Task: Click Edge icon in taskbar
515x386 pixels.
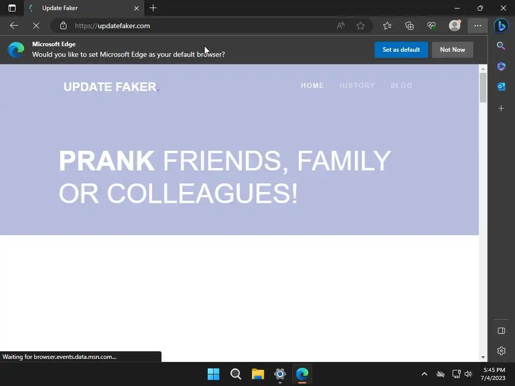Action: pyautogui.click(x=302, y=374)
